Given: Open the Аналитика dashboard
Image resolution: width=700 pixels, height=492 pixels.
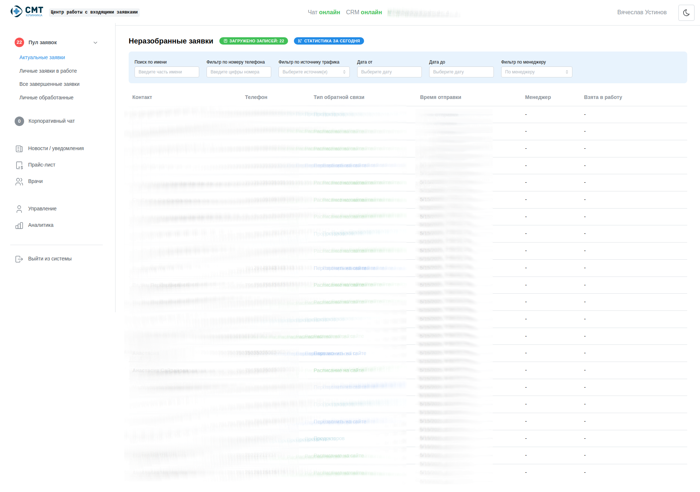Looking at the screenshot, I should pos(40,225).
